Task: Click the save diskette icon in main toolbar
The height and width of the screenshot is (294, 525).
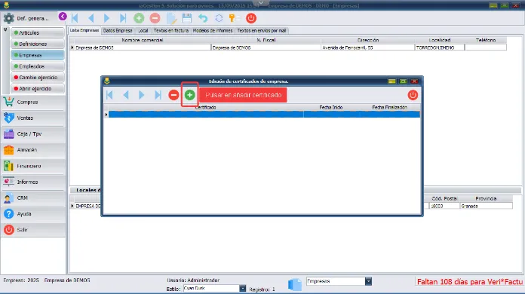Action: pos(187,18)
